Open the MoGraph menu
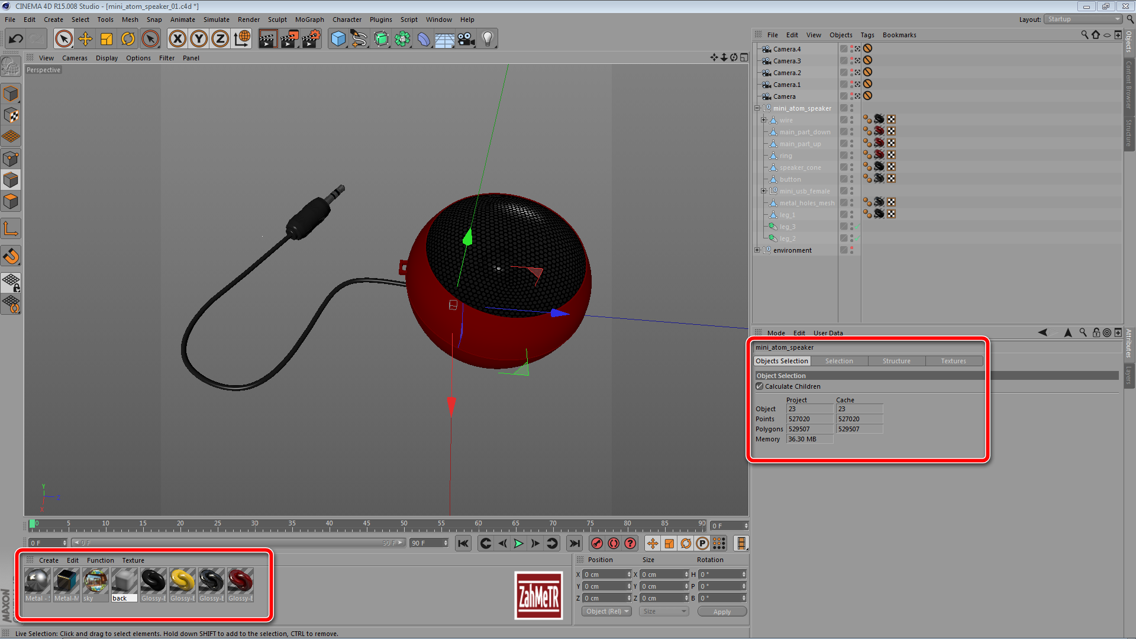Viewport: 1136px width, 639px height. 309,20
